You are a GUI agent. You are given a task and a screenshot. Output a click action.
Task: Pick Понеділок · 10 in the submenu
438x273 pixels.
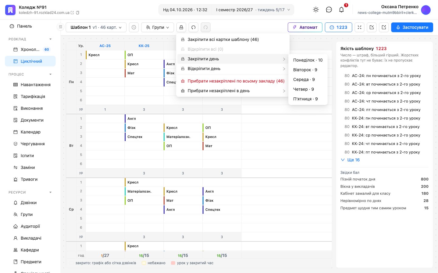308,60
